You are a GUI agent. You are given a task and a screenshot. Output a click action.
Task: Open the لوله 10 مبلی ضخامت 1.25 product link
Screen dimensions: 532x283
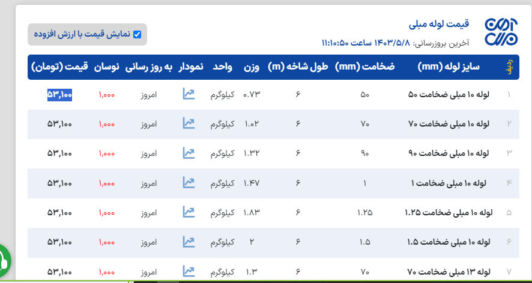447,212
